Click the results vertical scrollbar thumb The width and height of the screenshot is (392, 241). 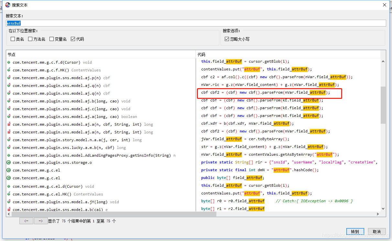click(383, 105)
